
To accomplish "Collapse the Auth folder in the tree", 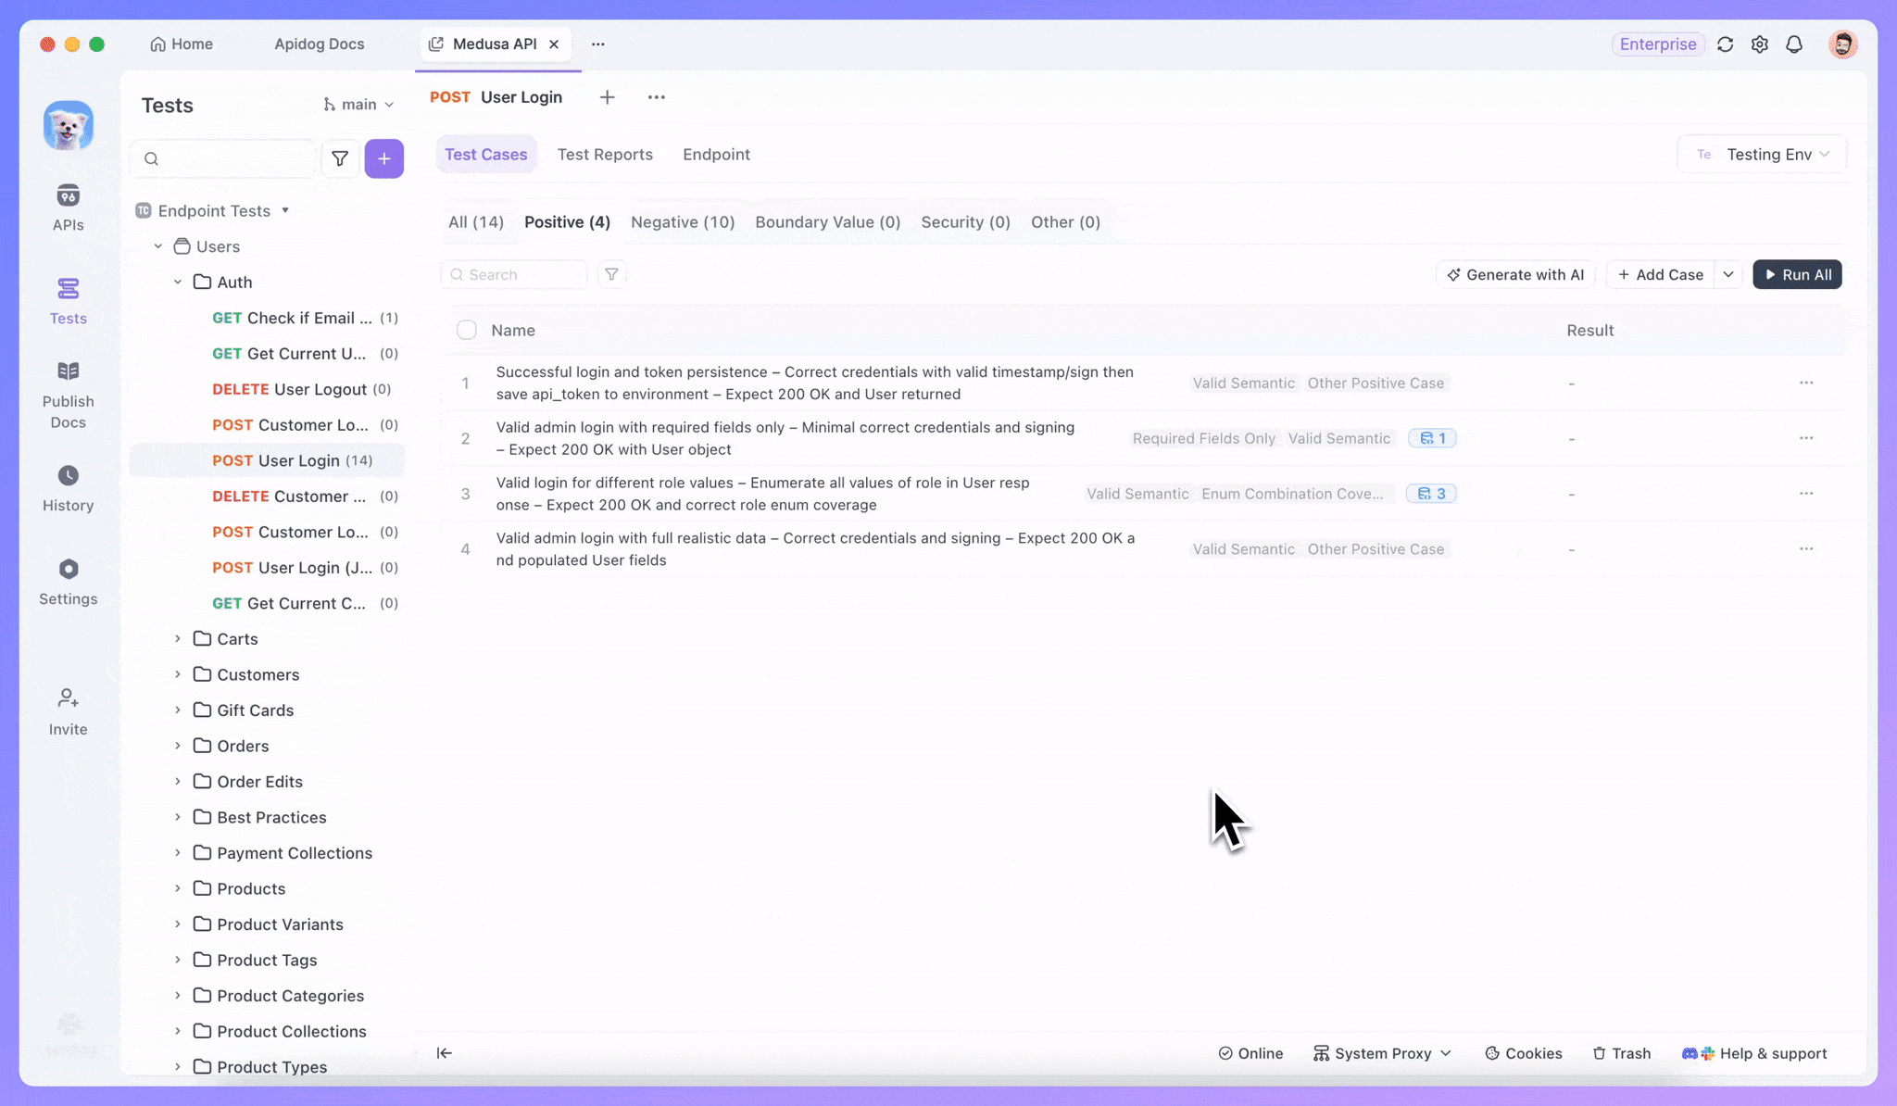I will click(x=178, y=282).
